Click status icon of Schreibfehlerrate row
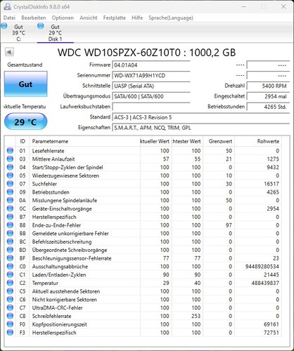 click(x=10, y=316)
